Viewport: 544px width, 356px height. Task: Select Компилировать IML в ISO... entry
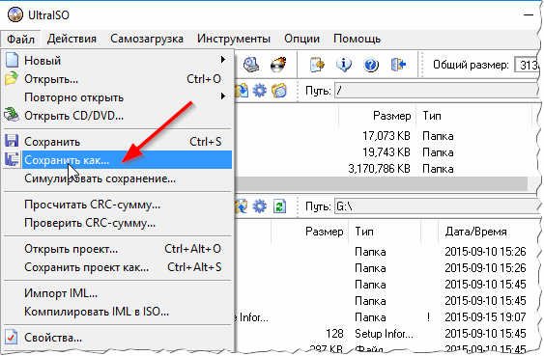[x=118, y=312]
